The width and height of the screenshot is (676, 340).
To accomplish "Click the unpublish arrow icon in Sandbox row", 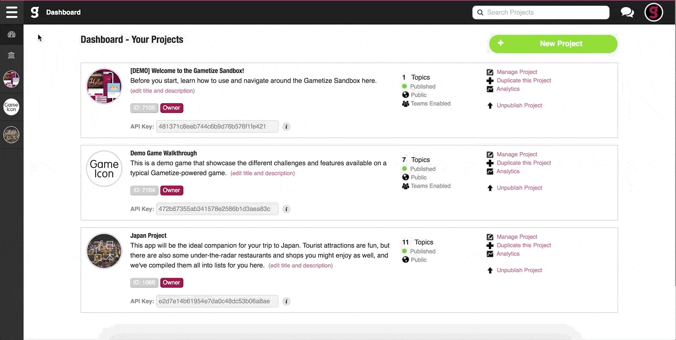I will pos(490,106).
